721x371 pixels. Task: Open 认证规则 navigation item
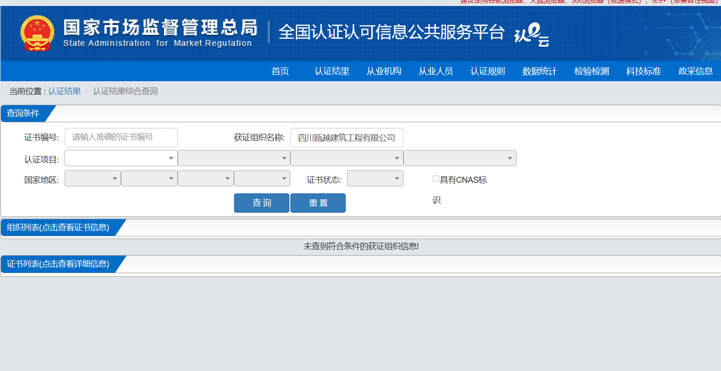coord(488,71)
